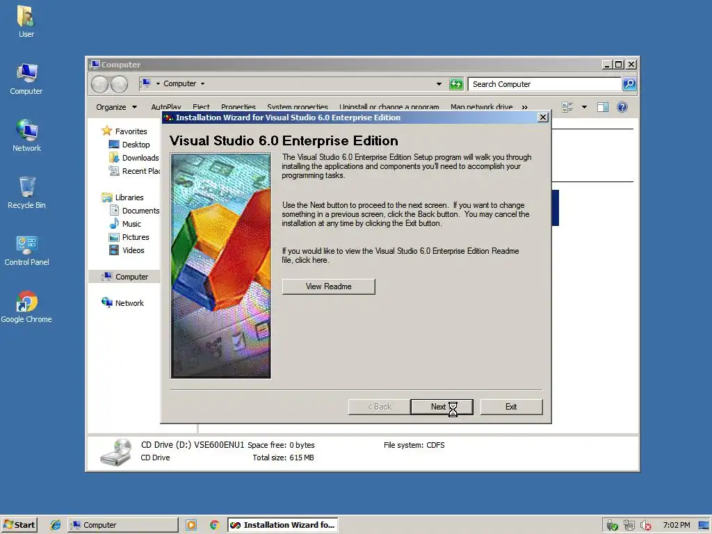
Task: Click the magnifier search icon in Explorer
Action: point(629,84)
